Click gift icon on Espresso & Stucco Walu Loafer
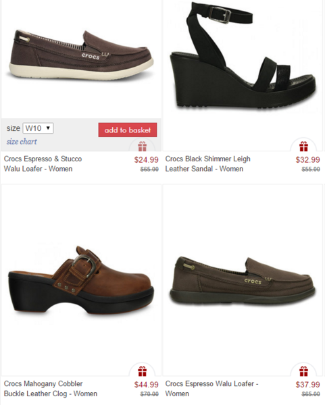325x405 pixels. pyautogui.click(x=142, y=146)
